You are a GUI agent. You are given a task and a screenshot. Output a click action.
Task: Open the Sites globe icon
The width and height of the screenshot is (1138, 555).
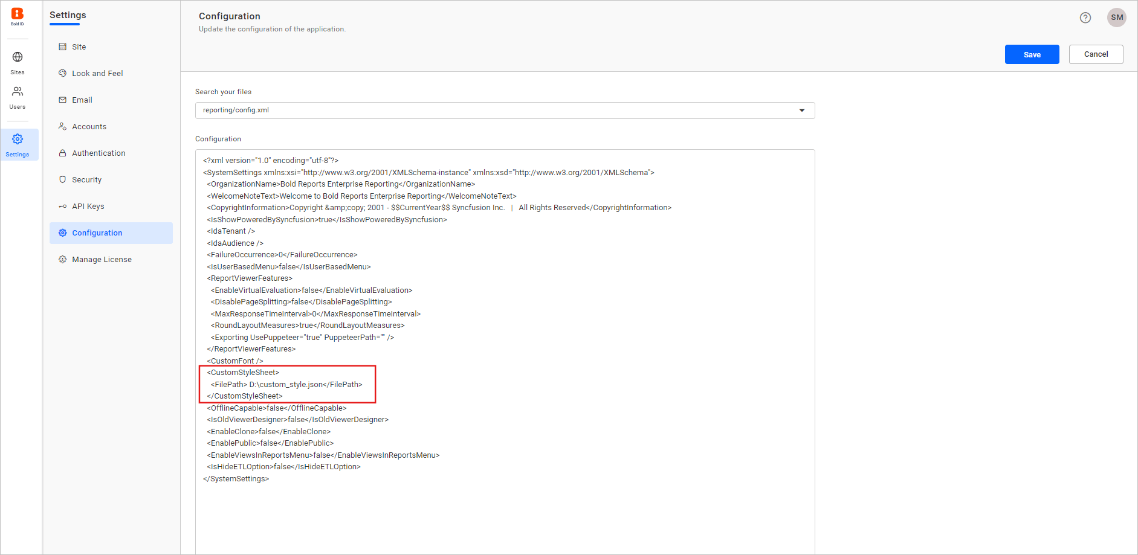pos(18,57)
